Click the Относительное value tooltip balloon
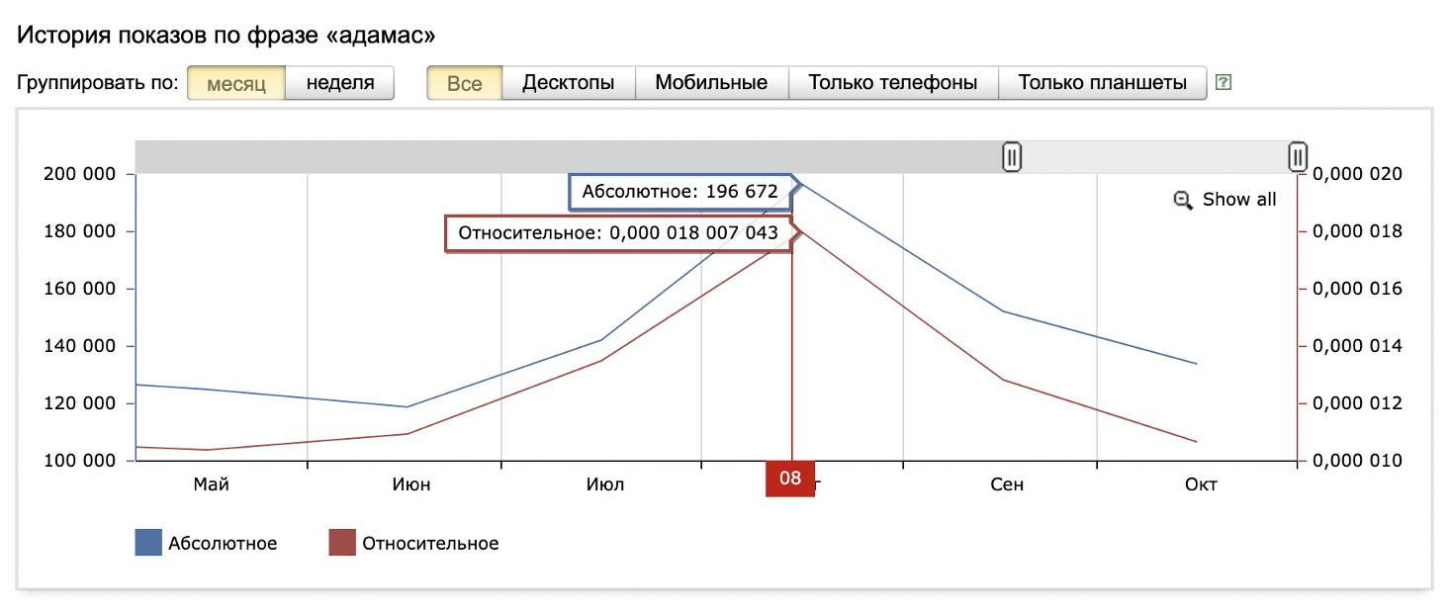 pyautogui.click(x=618, y=233)
